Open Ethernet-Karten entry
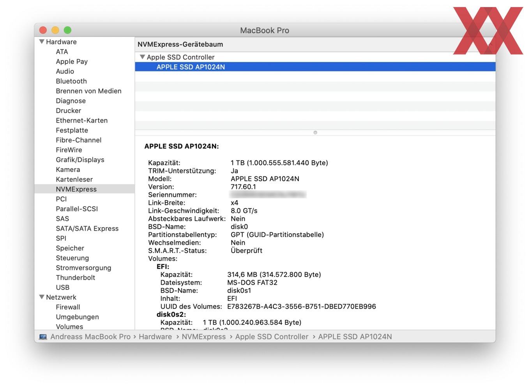530x388 pixels. [82, 120]
